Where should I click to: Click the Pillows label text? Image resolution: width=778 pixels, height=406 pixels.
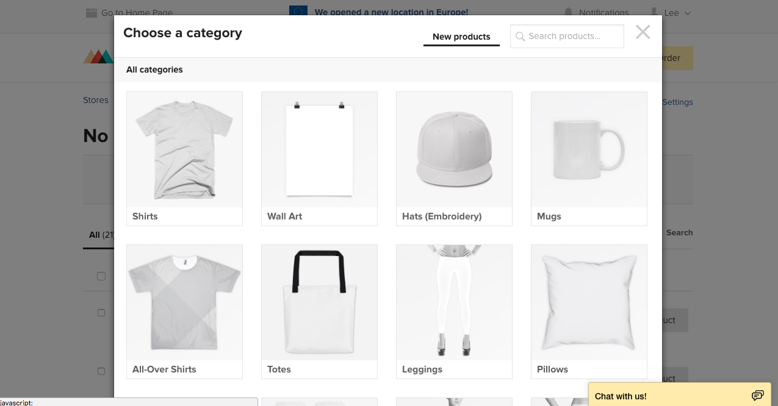[x=552, y=369]
